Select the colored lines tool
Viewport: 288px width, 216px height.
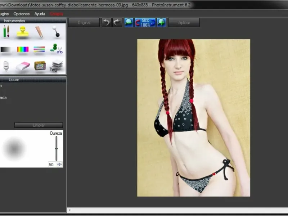coord(39,49)
